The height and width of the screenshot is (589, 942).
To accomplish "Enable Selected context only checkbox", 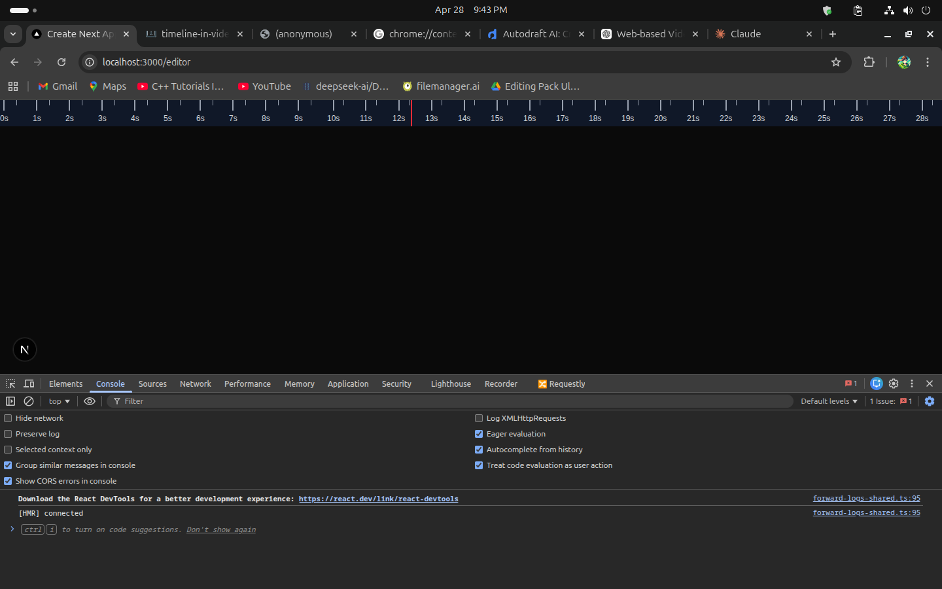I will pyautogui.click(x=8, y=450).
